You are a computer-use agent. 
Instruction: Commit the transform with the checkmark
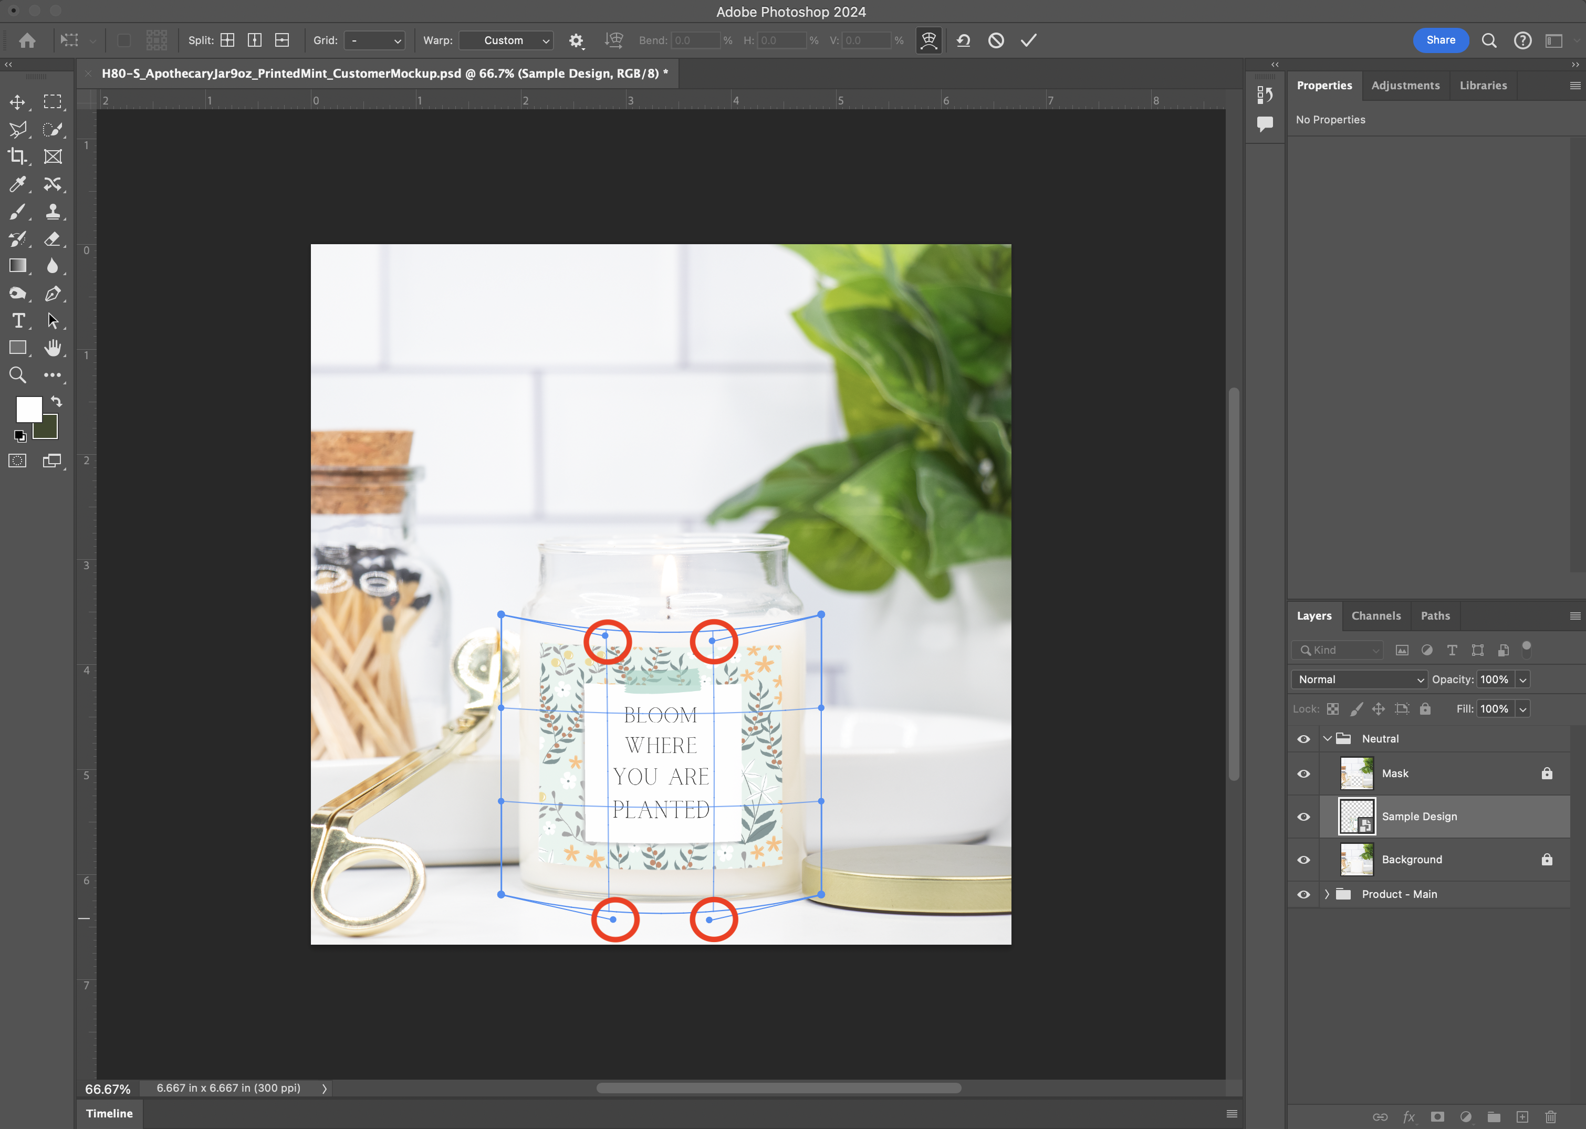1028,40
